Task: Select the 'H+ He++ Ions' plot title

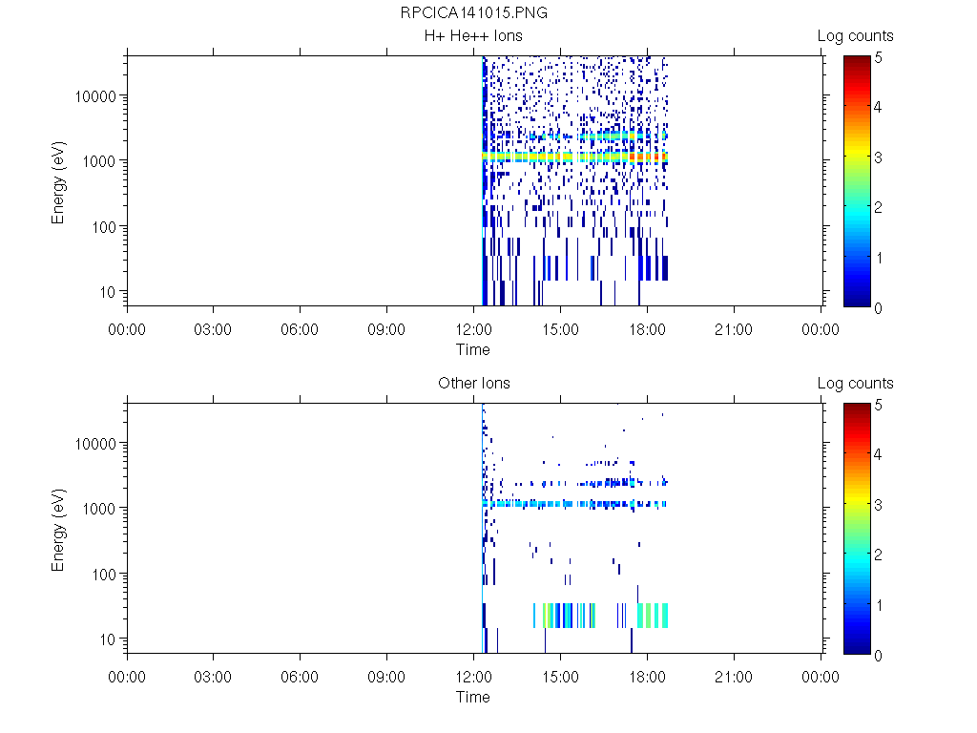Action: tap(473, 35)
